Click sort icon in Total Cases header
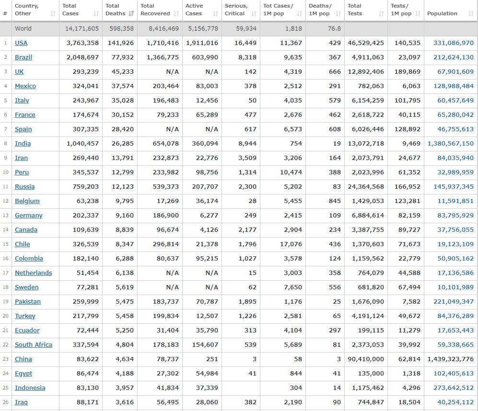Image resolution: width=478 pixels, height=411 pixels. point(96,14)
